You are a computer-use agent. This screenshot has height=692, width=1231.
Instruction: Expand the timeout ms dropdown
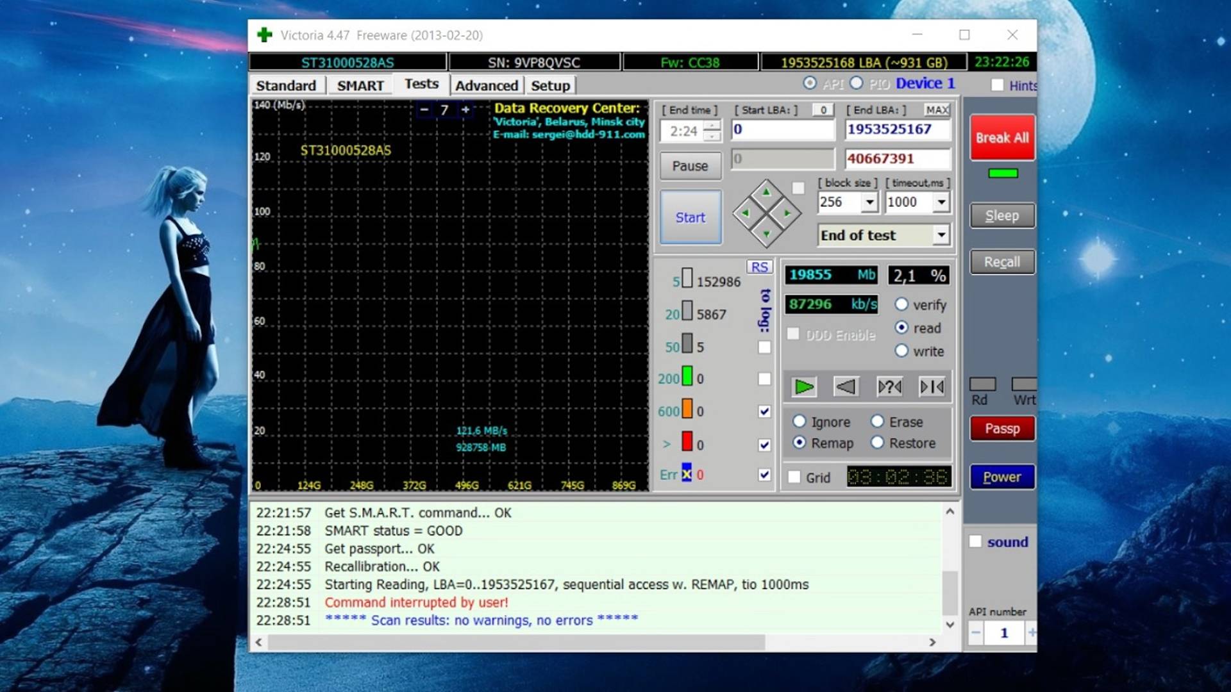click(941, 202)
